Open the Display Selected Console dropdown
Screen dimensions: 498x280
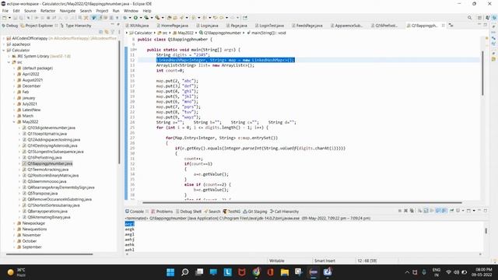click(x=463, y=211)
